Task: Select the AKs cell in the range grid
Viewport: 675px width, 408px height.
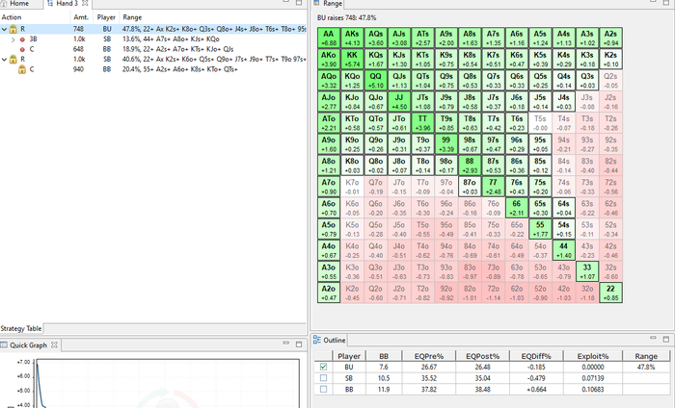Action: [x=352, y=38]
